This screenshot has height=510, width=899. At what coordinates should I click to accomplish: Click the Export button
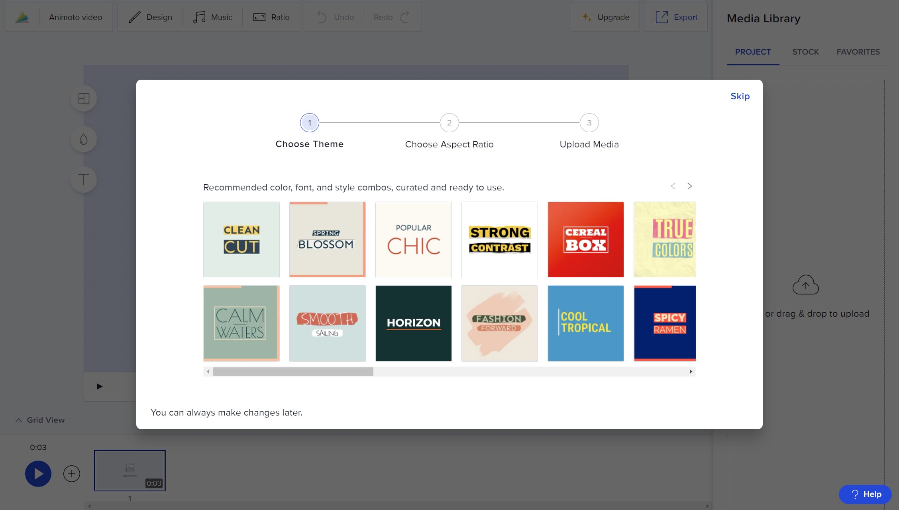pyautogui.click(x=676, y=17)
